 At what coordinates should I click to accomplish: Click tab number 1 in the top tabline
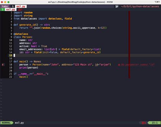pos(13,6)
